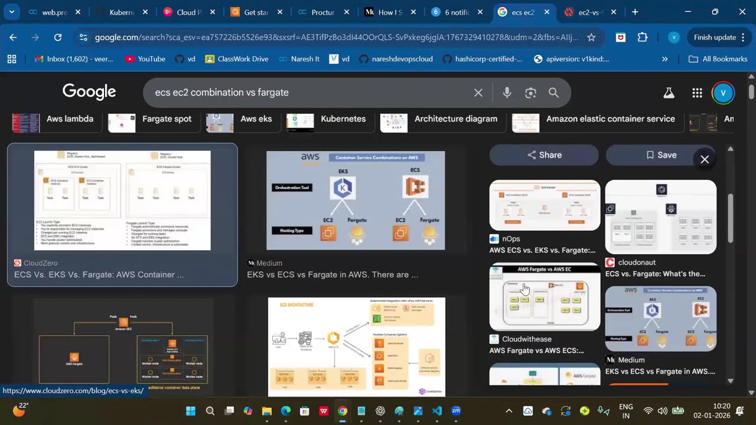Open the bookmarks bar apps shortcut
Image resolution: width=756 pixels, height=425 pixels.
click(x=12, y=59)
